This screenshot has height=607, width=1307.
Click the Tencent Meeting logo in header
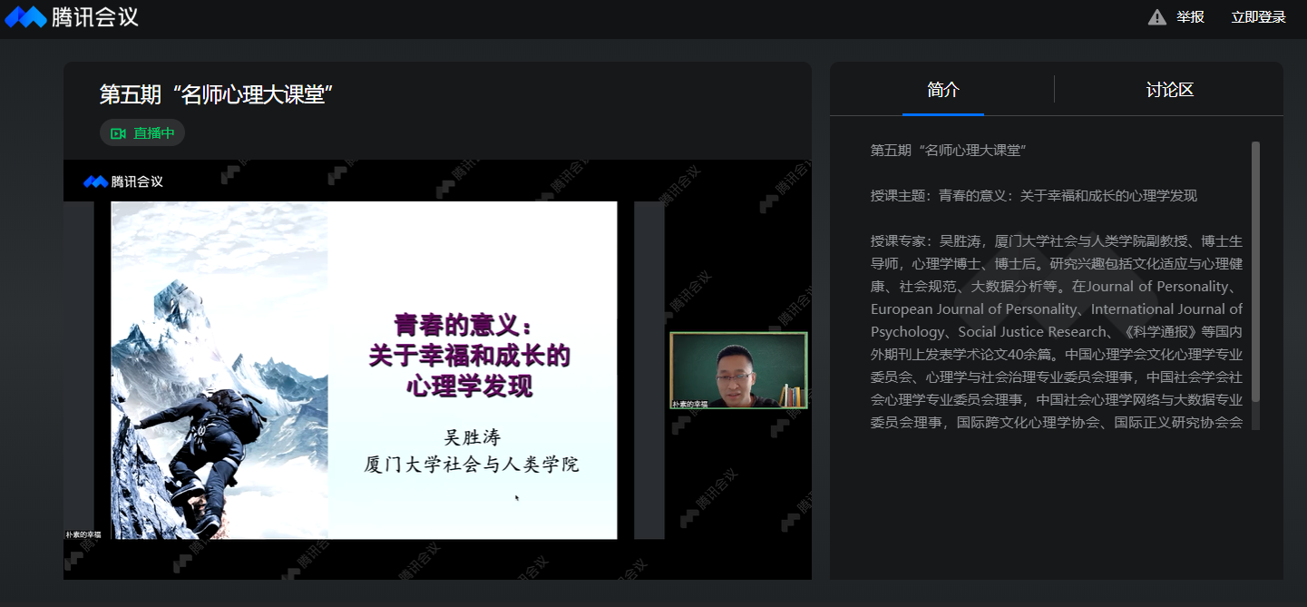[72, 17]
